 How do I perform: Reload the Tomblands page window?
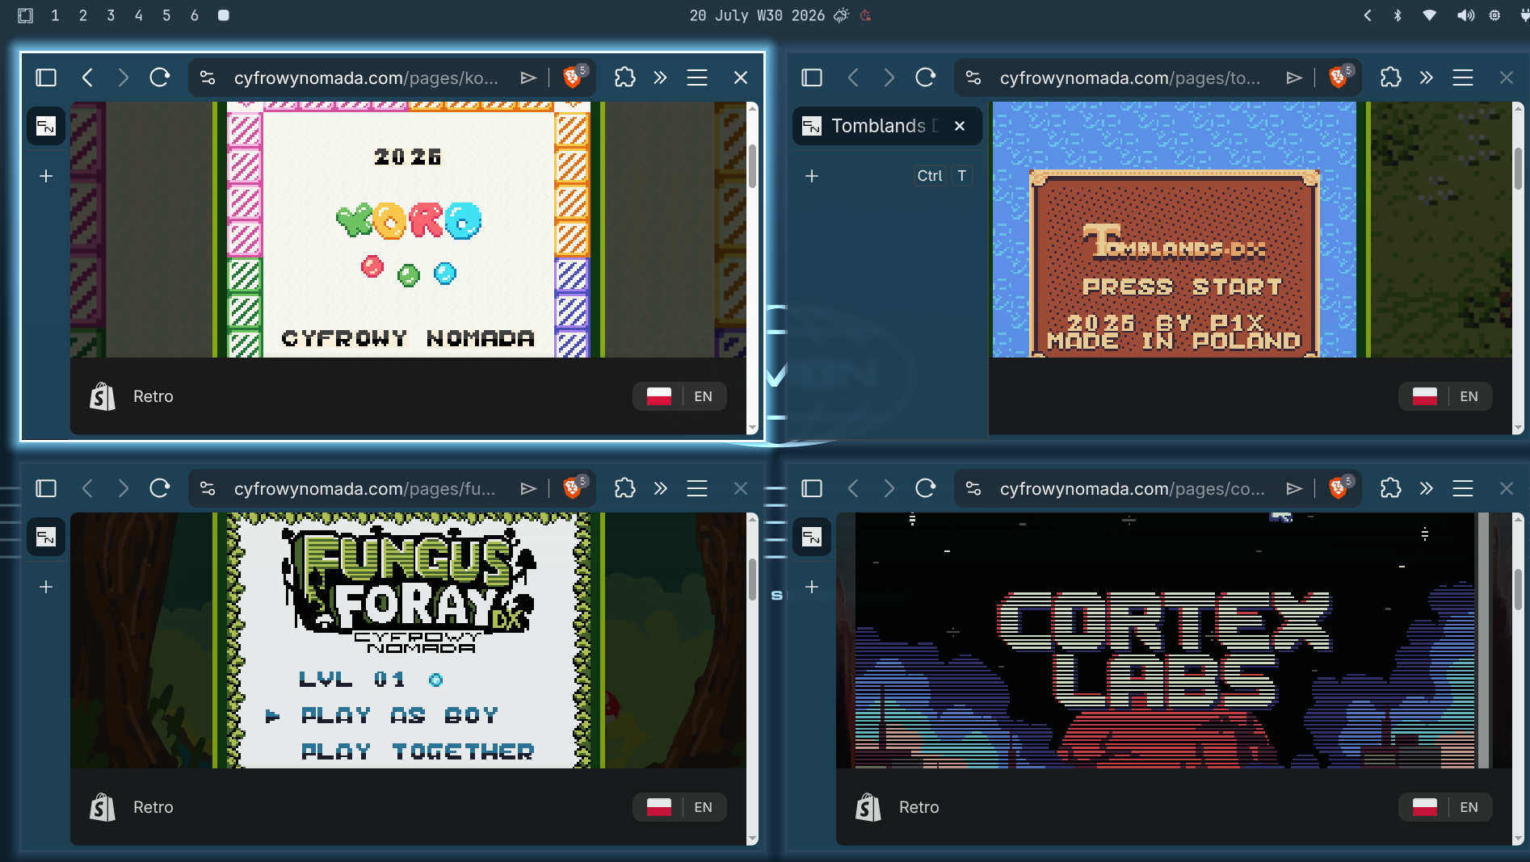click(x=925, y=77)
